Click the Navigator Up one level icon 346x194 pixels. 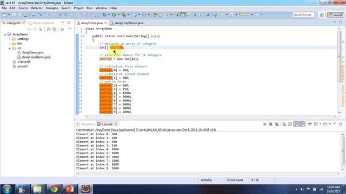point(41,29)
